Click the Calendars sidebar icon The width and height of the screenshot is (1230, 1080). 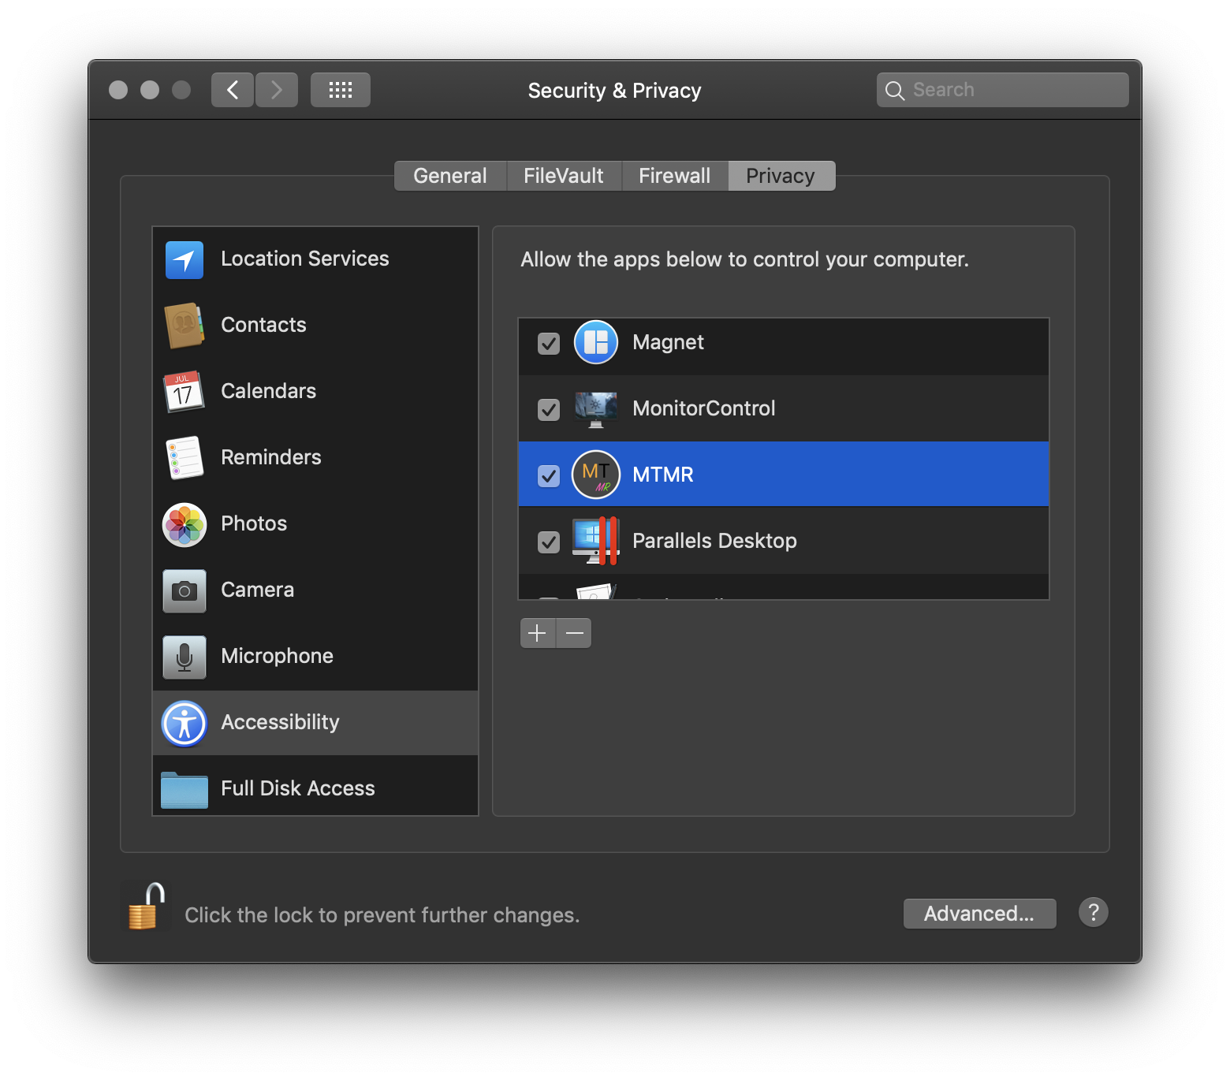pyautogui.click(x=184, y=392)
